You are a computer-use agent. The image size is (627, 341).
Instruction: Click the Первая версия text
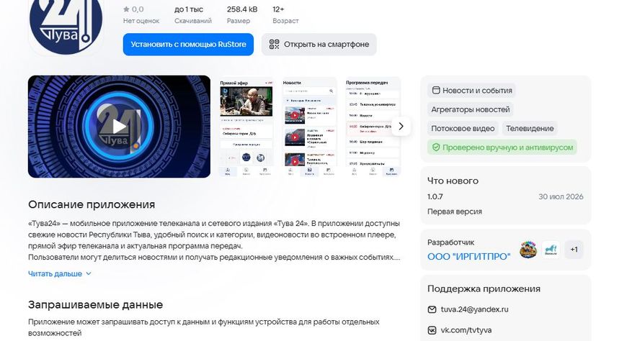455,212
